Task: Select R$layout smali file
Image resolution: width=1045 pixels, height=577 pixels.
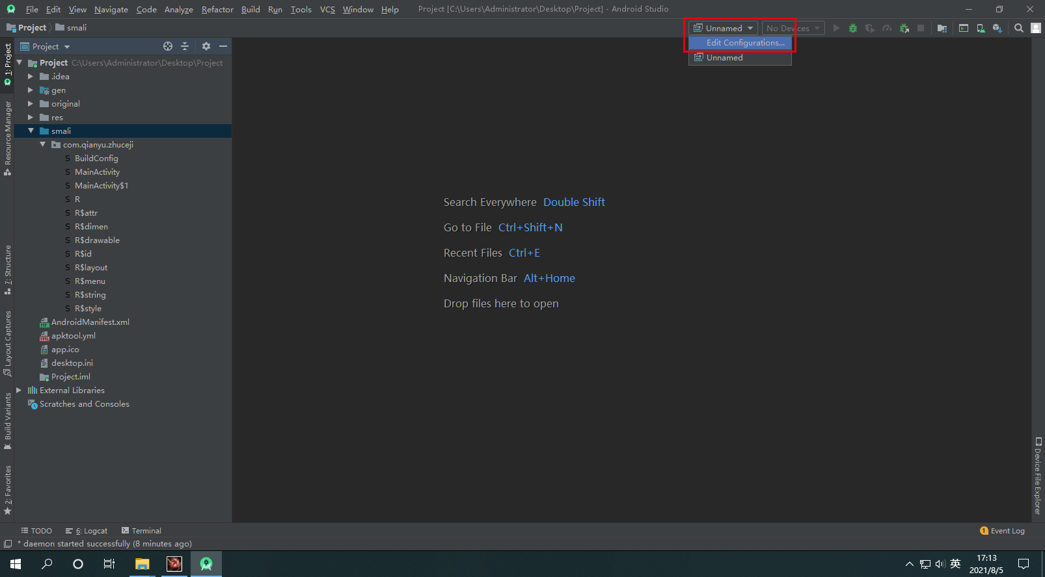Action: click(x=91, y=267)
